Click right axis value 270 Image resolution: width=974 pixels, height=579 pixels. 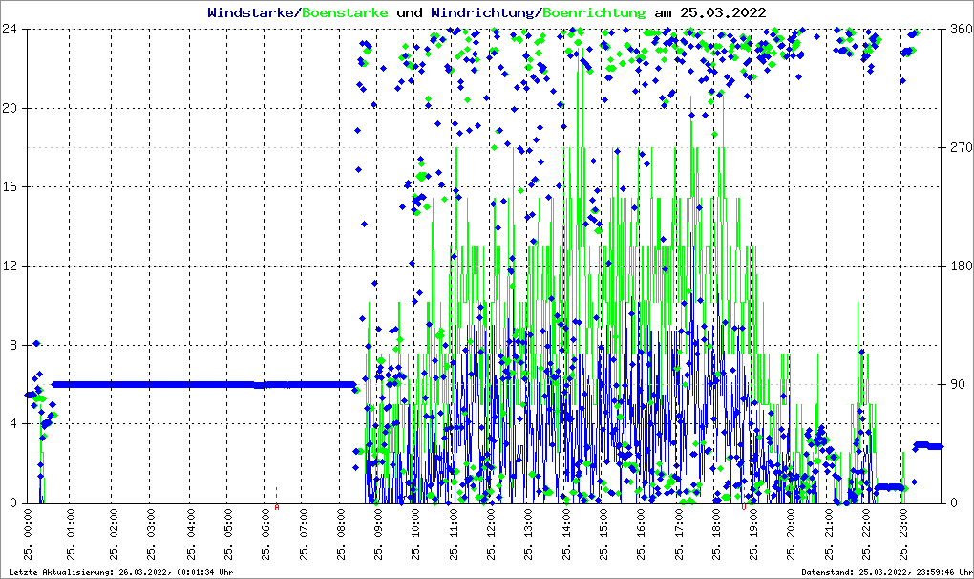click(961, 147)
